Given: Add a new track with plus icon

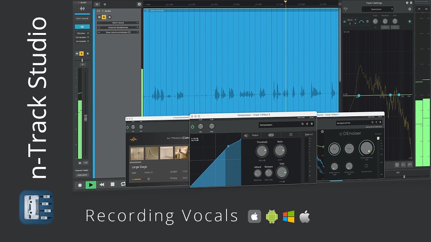Looking at the screenshot, I should pos(139,4).
